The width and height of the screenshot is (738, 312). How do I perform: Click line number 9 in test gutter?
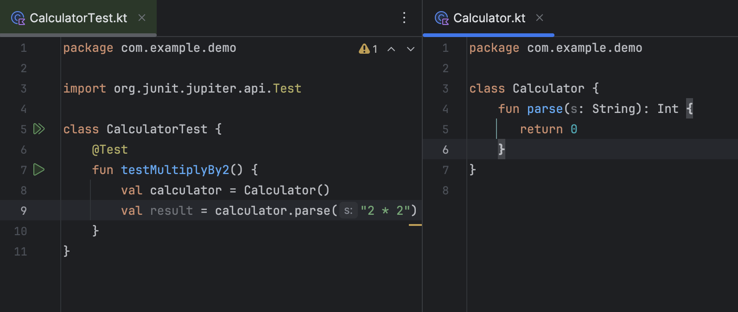pyautogui.click(x=23, y=211)
